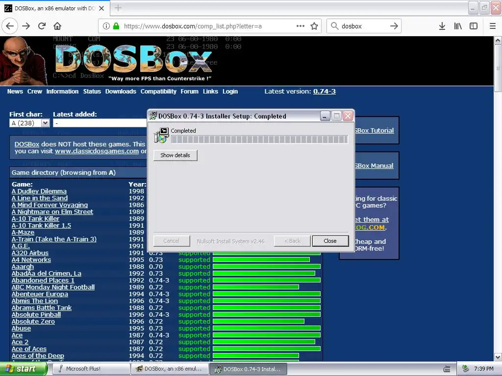Click the installer title bar icon
Viewport: 502px width, 376px height.
point(153,116)
